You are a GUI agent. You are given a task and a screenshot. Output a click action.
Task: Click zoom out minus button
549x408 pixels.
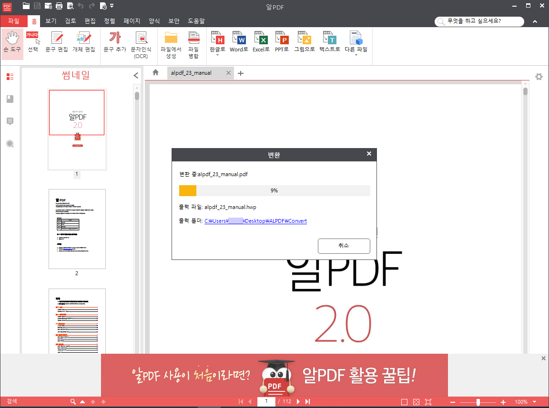tap(452, 402)
